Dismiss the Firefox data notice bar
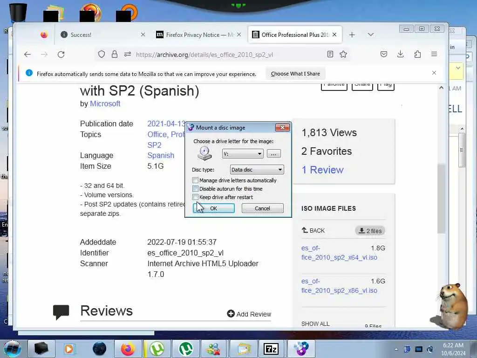 click(x=434, y=73)
